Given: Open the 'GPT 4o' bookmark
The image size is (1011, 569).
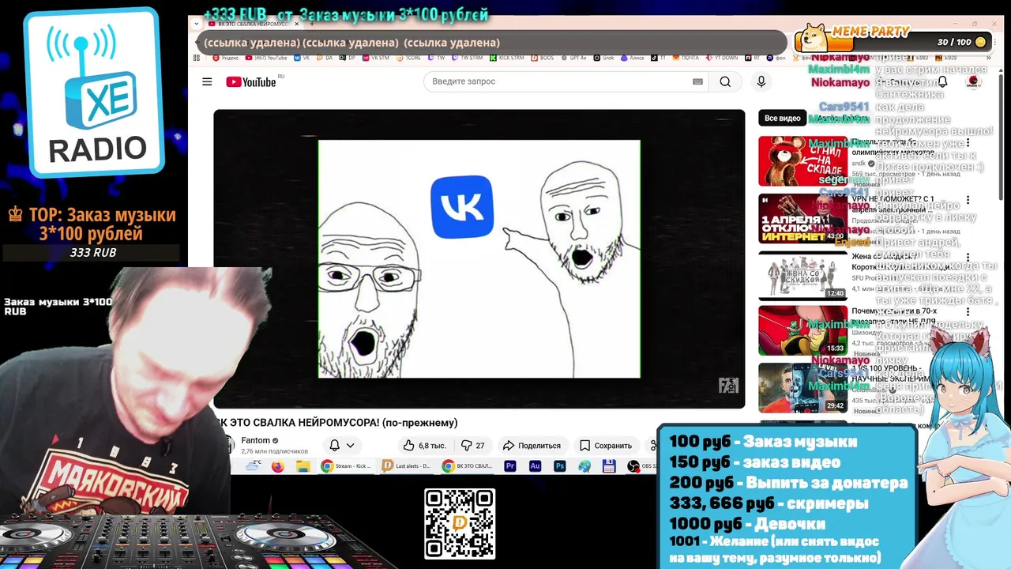Looking at the screenshot, I should click(x=575, y=58).
